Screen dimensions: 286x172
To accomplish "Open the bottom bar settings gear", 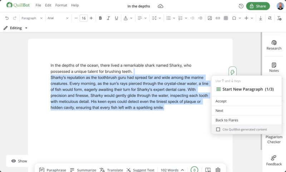I will pos(218,170).
